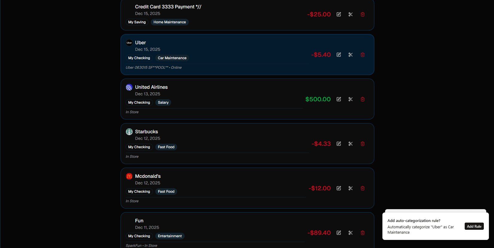Open the Entertainment tag on the Fun transaction
The width and height of the screenshot is (494, 248).
click(170, 236)
